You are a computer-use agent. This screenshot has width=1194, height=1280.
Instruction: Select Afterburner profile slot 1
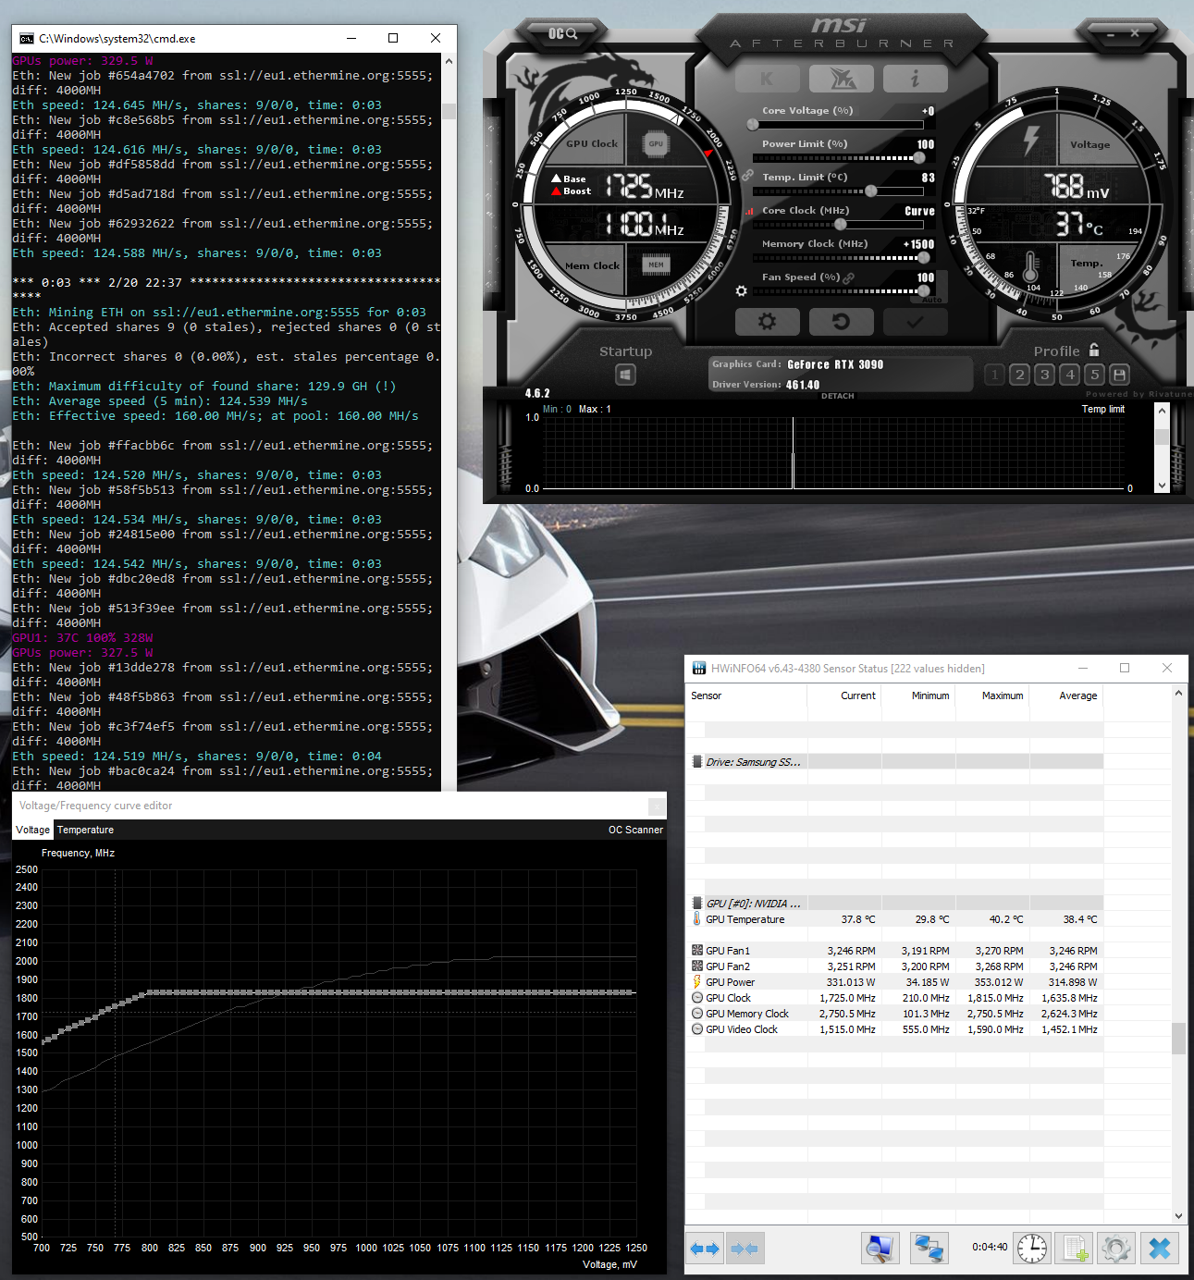pos(994,375)
